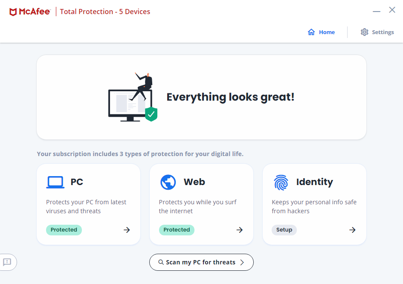Open PC protection details arrow
Image resolution: width=403 pixels, height=284 pixels.
point(127,230)
